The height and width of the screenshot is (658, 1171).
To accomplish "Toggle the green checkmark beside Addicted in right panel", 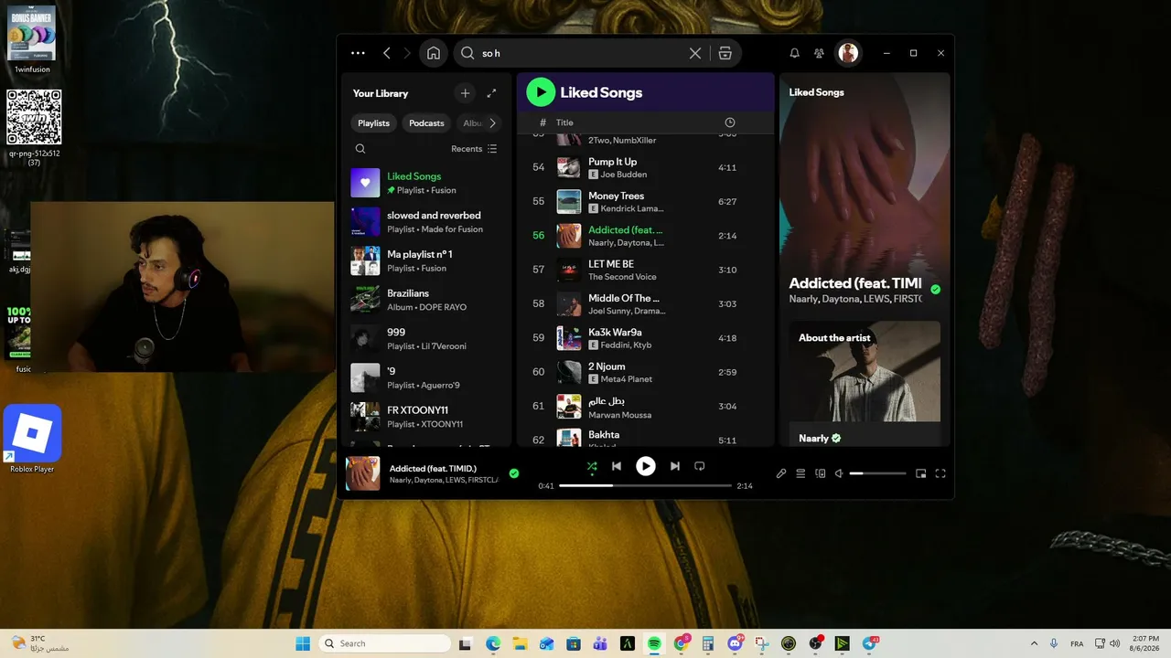I will [x=935, y=289].
